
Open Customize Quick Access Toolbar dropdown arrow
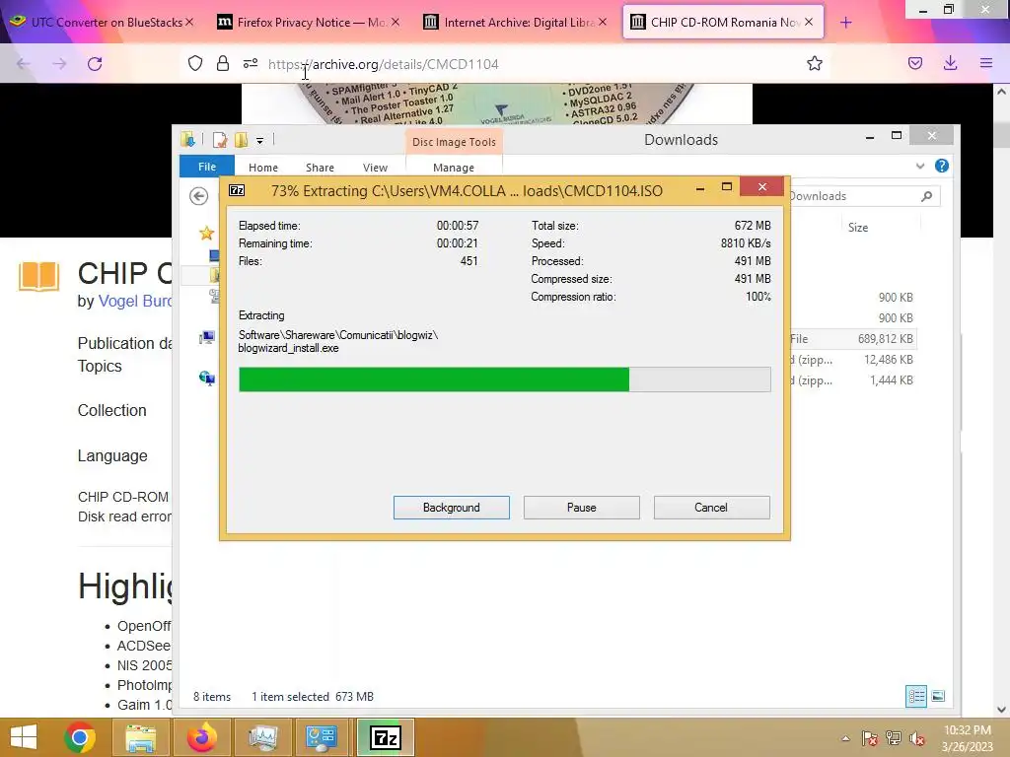pyautogui.click(x=259, y=140)
